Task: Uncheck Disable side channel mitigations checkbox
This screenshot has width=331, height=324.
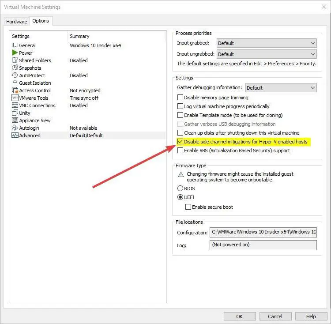Action: [180, 141]
